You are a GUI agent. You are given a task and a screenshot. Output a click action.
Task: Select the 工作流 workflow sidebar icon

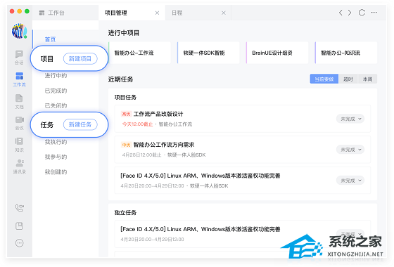pos(19,79)
